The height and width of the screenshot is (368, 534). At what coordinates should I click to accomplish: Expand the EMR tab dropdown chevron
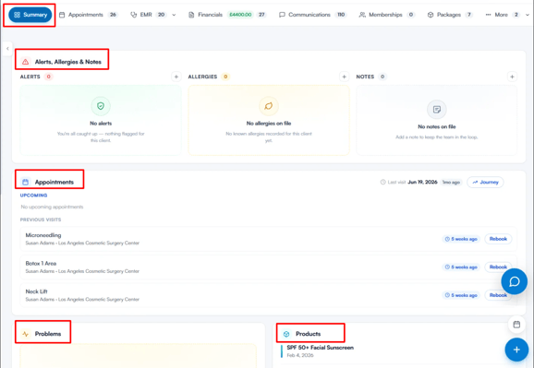point(174,15)
